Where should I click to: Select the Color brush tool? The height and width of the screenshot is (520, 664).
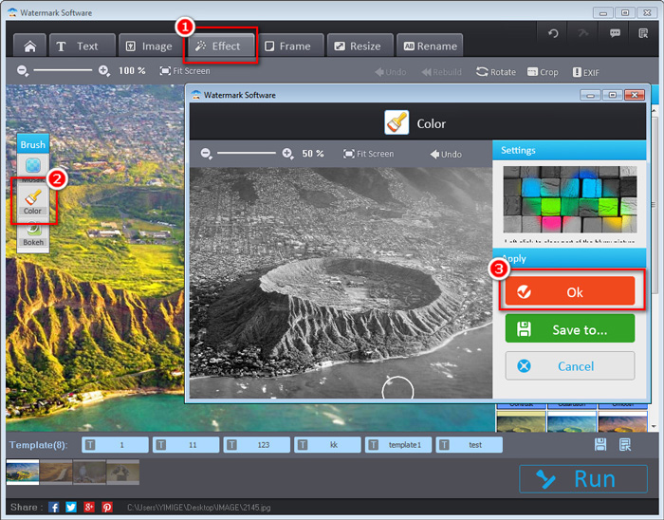point(33,201)
